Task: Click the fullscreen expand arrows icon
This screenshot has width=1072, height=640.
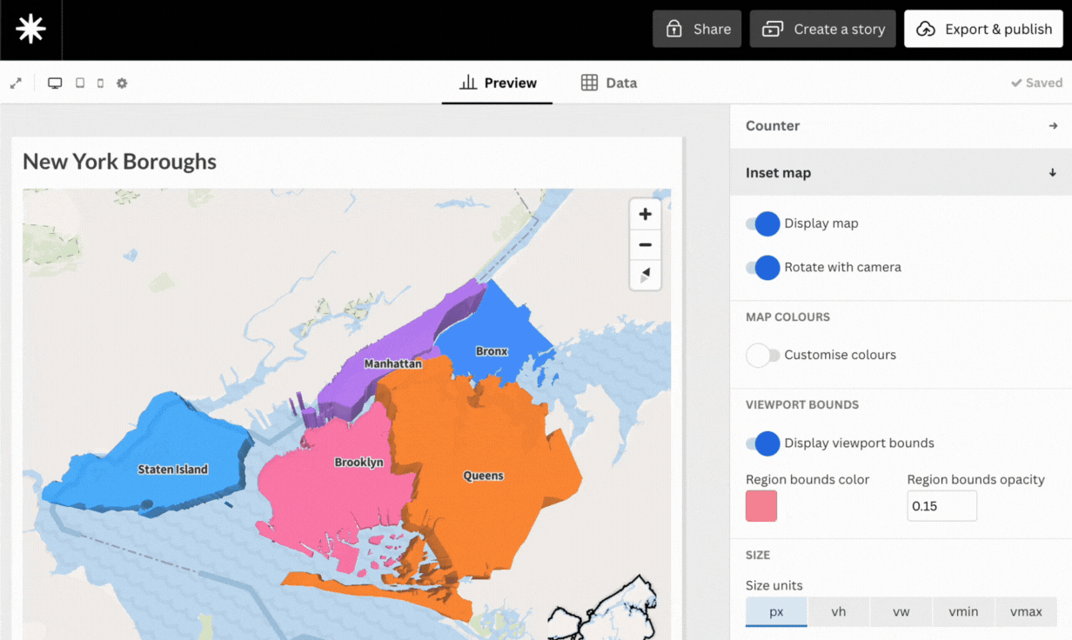Action: 16,83
